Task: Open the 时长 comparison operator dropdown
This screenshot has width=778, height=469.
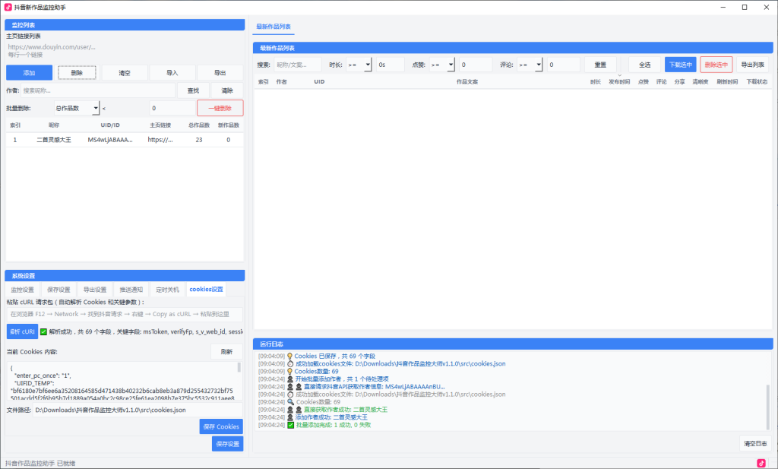Action: 359,65
